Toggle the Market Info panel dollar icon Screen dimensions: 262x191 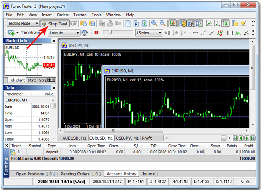pyautogui.click(x=182, y=23)
